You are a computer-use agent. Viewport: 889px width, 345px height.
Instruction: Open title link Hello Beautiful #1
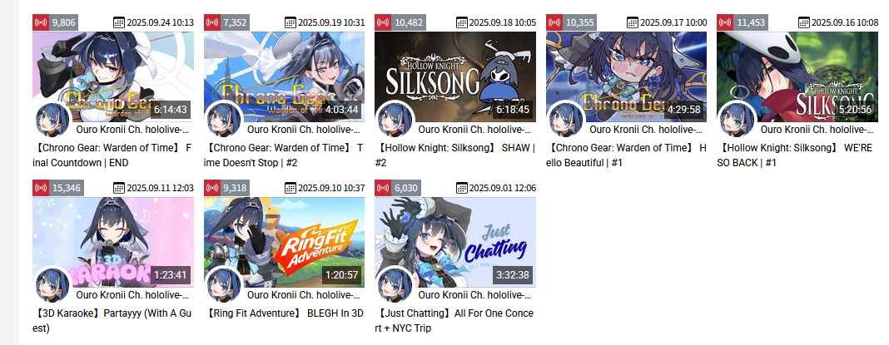tap(627, 155)
